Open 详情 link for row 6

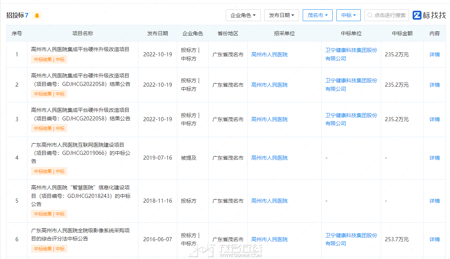434,239
